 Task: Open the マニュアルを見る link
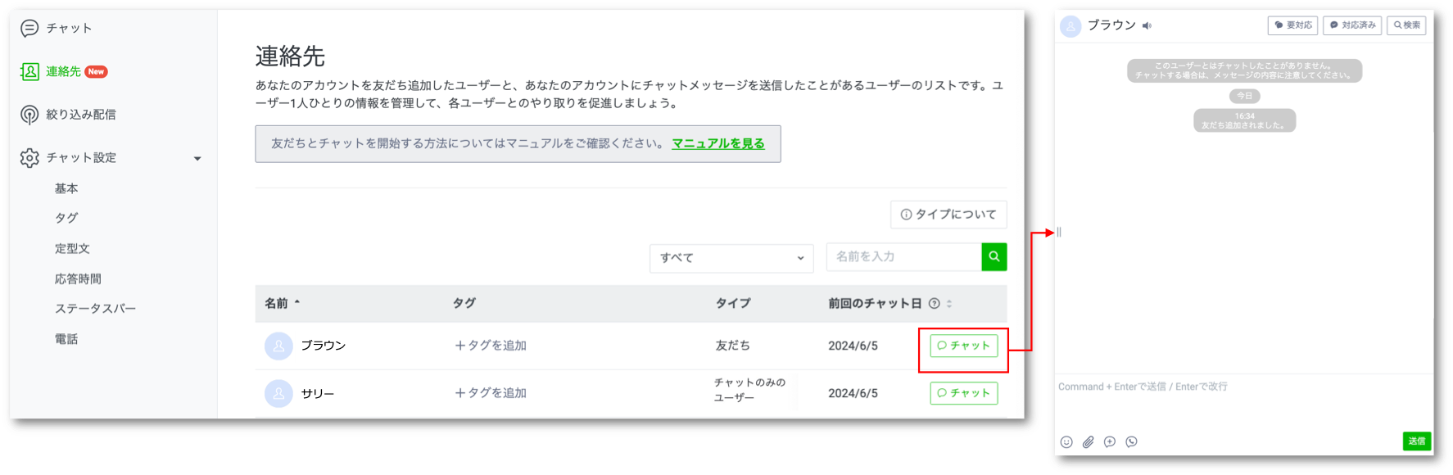pyautogui.click(x=717, y=143)
